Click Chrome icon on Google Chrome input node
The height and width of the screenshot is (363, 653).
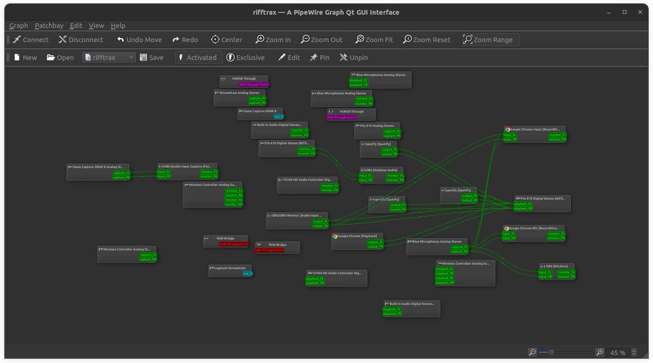[x=507, y=130]
